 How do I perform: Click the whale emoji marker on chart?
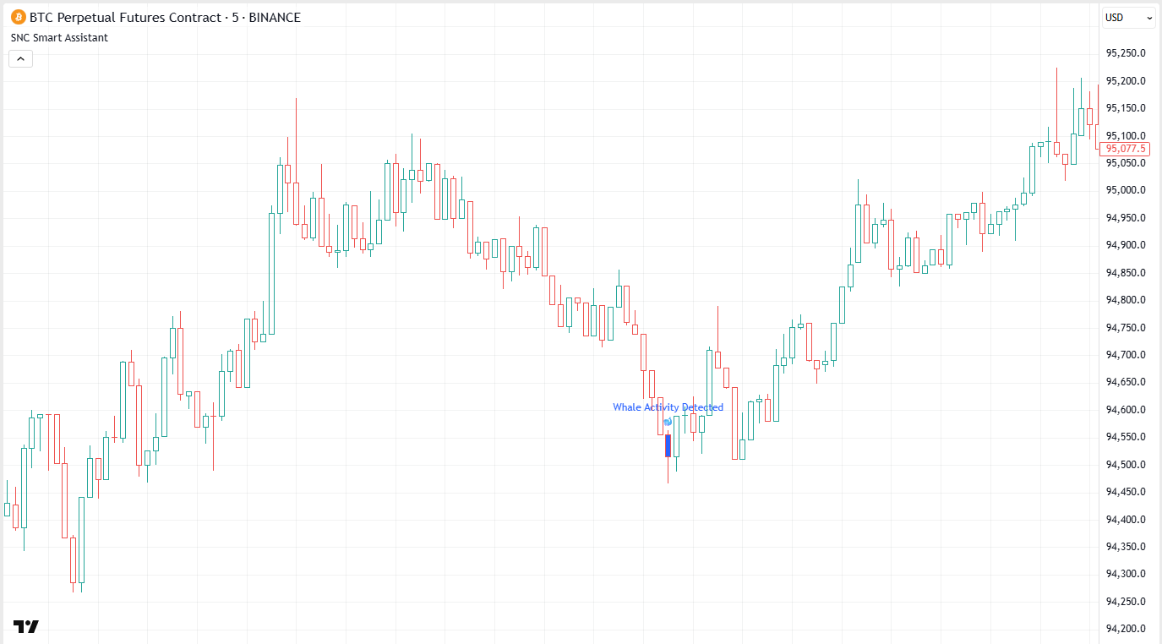coord(668,421)
